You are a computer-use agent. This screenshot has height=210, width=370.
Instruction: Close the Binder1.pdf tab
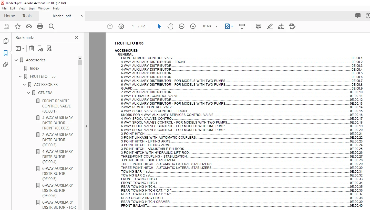82,16
